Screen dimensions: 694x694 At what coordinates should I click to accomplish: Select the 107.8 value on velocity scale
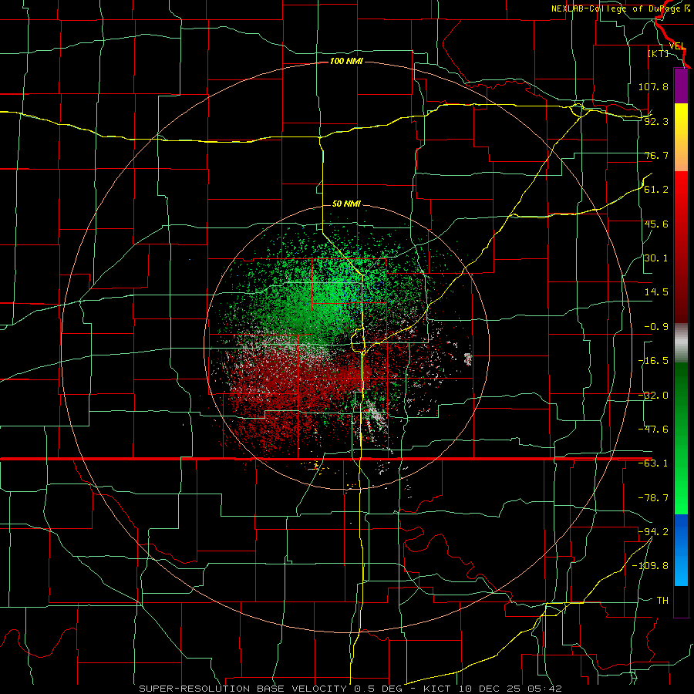coord(653,86)
